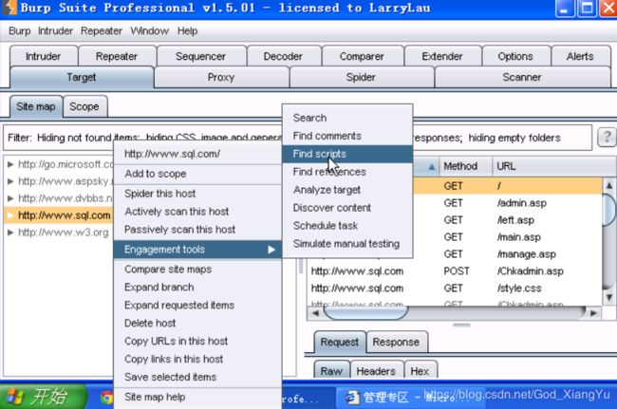The height and width of the screenshot is (409, 617).
Task: Click the Method column header
Action: pyautogui.click(x=465, y=167)
